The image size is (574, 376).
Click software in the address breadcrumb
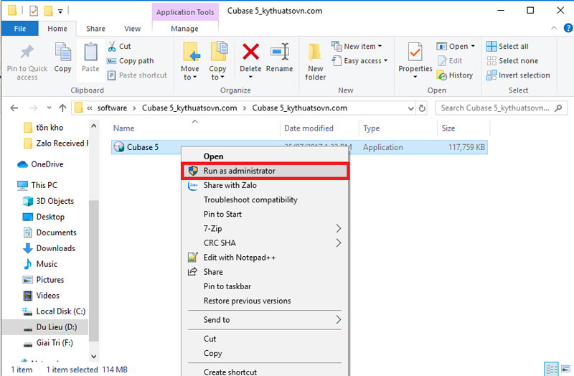pos(112,108)
